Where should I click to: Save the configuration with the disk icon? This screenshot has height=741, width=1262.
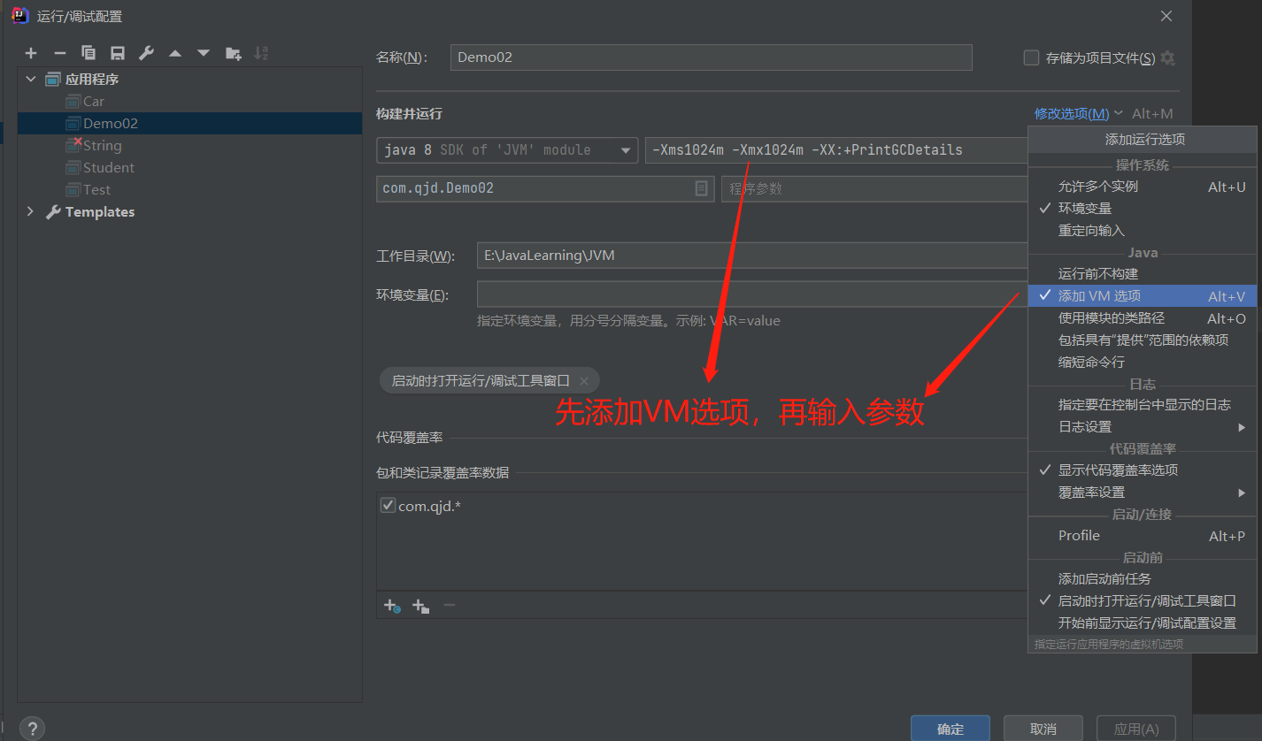point(118,54)
